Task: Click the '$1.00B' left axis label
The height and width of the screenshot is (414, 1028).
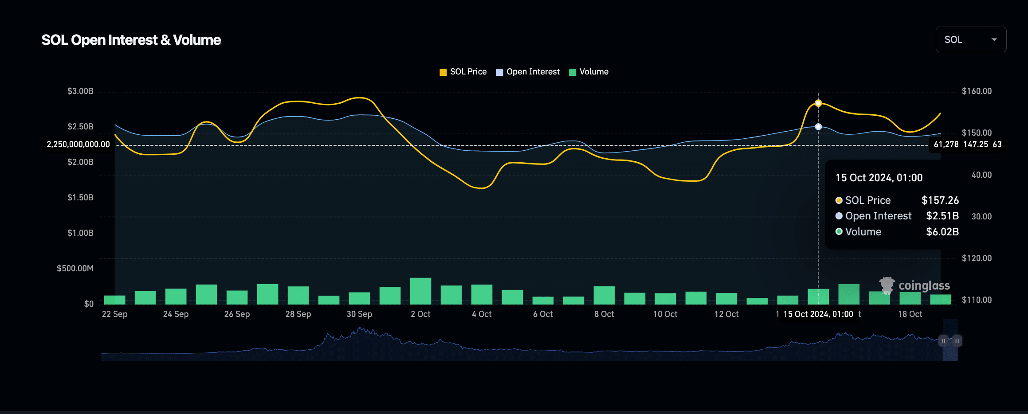Action: click(80, 233)
